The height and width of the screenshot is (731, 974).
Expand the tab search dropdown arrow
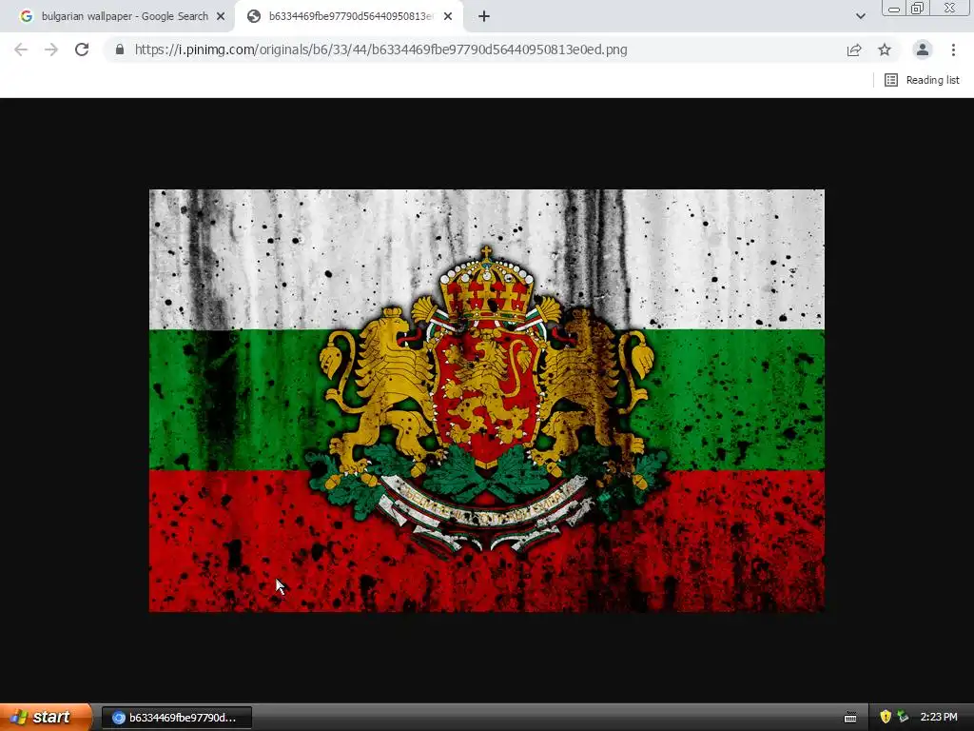point(860,16)
